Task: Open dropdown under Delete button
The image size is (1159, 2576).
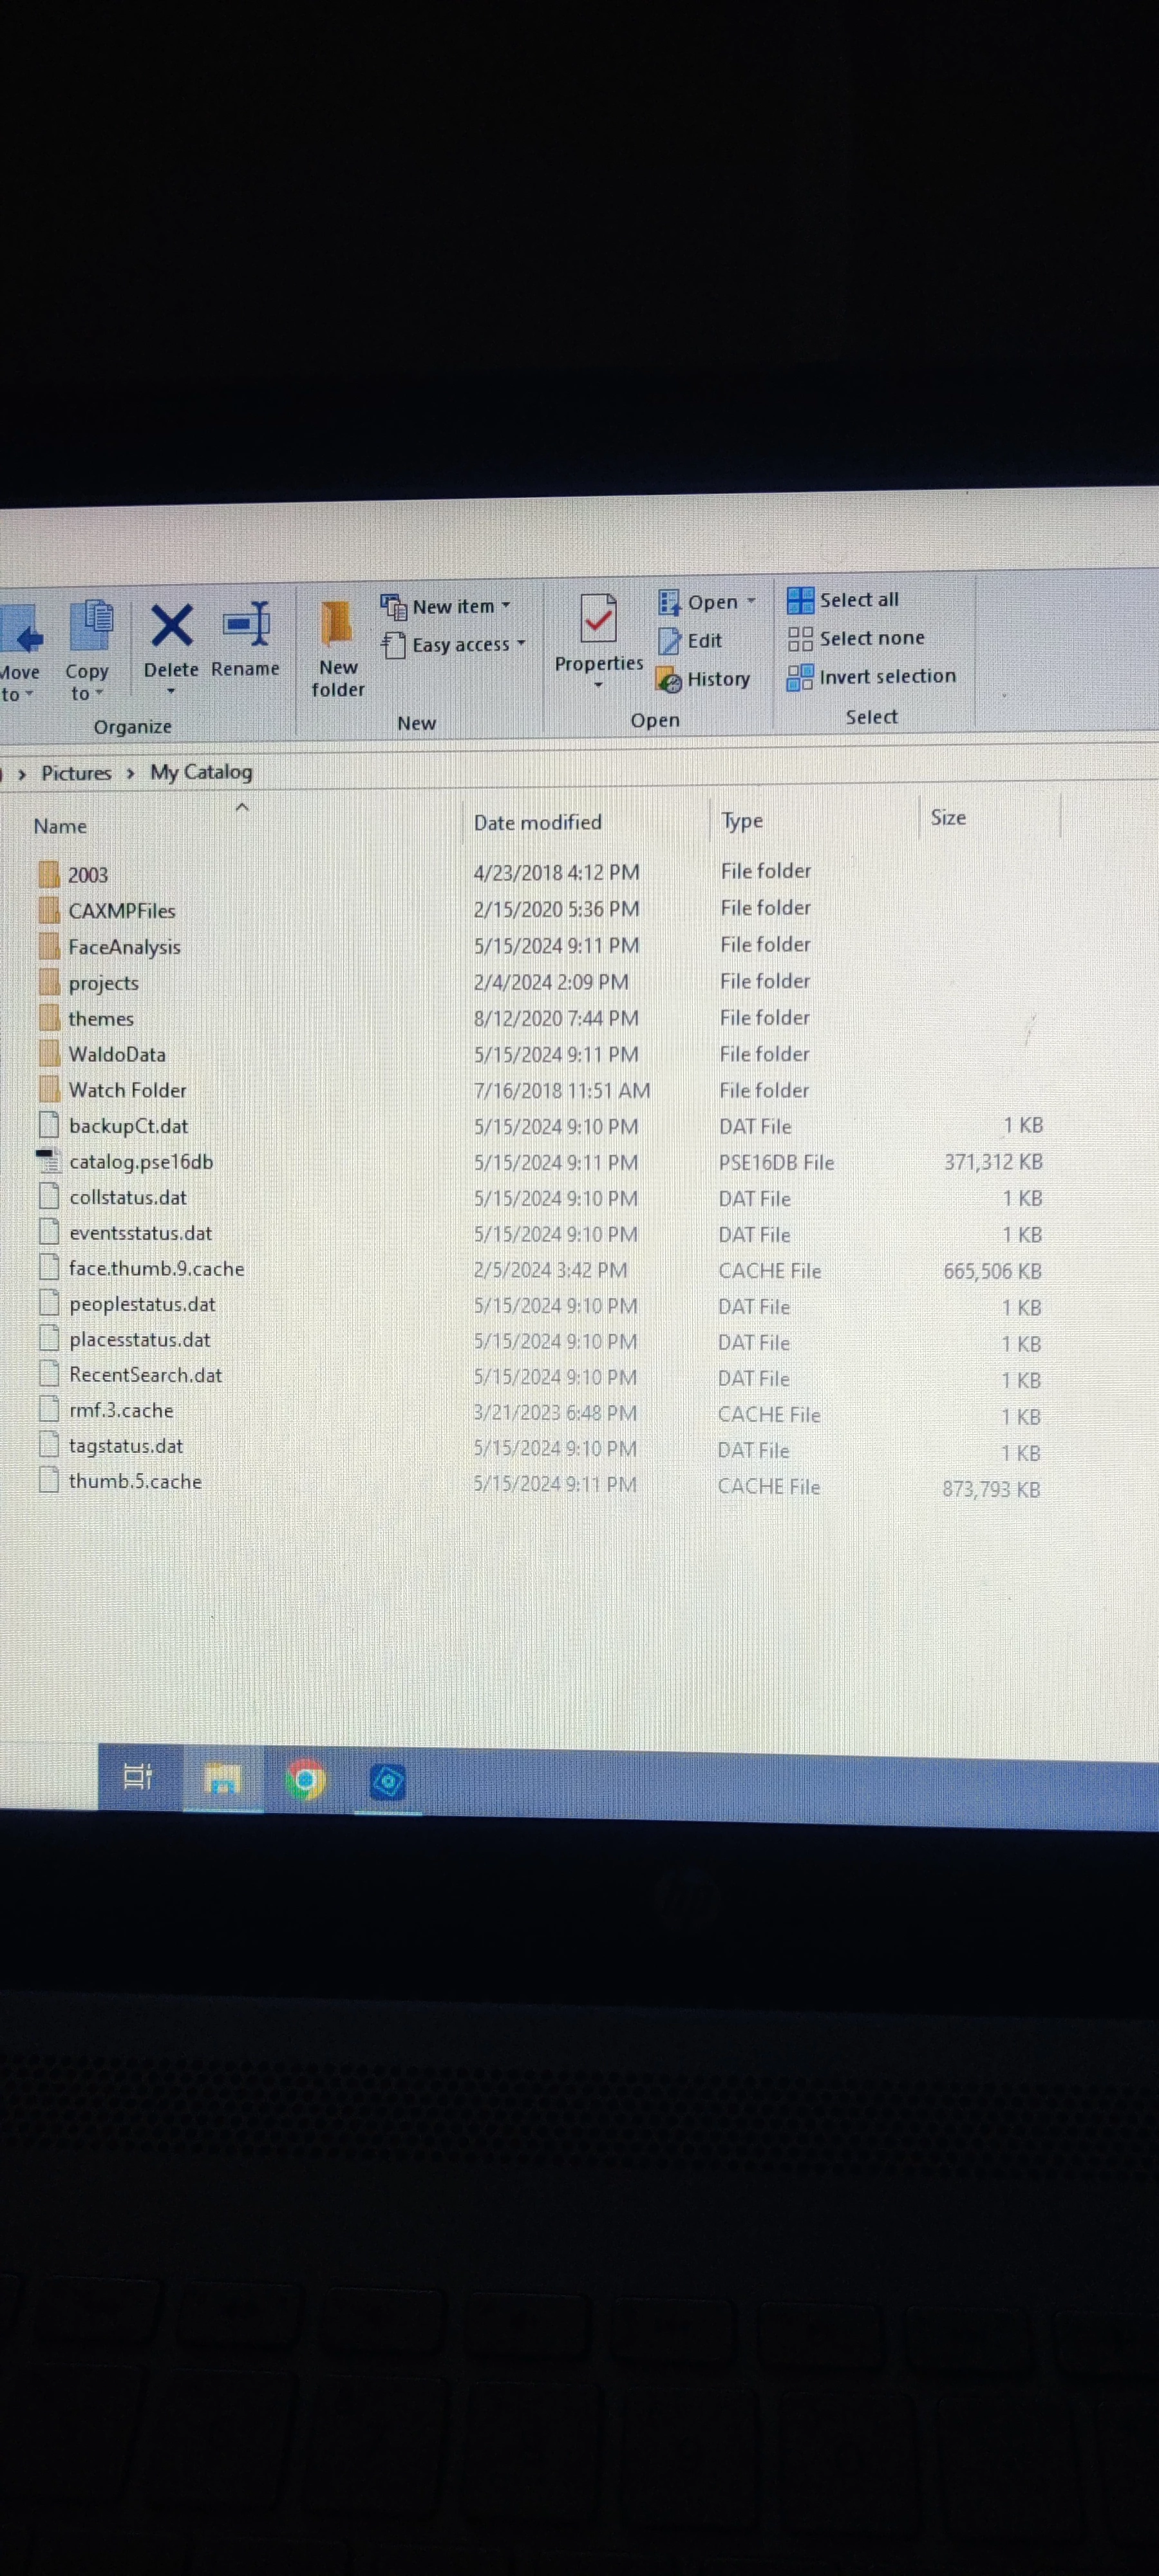Action: coord(171,692)
